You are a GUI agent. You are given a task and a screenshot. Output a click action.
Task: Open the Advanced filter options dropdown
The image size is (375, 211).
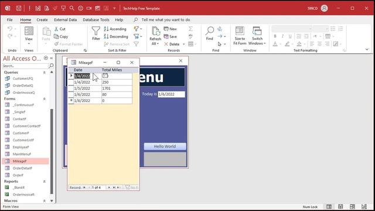tap(138, 36)
